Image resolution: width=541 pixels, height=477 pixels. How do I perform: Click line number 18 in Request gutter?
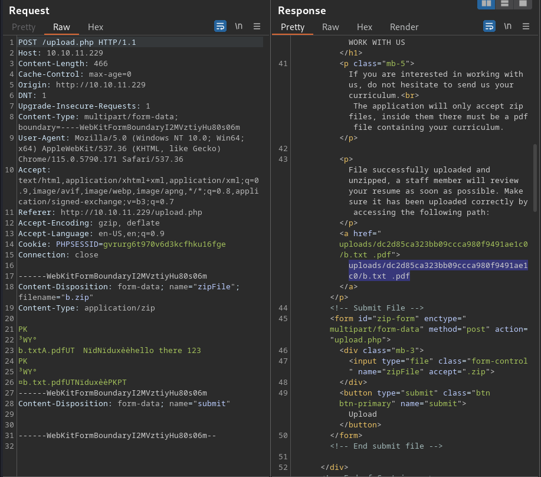click(x=9, y=287)
